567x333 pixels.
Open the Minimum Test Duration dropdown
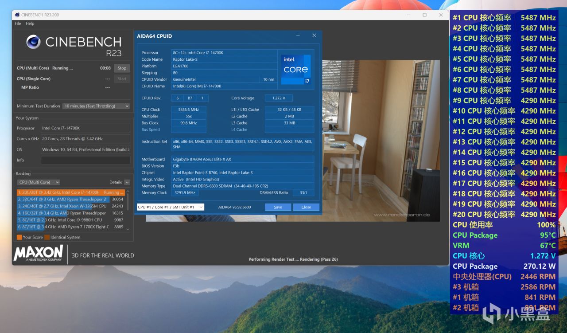coord(96,106)
